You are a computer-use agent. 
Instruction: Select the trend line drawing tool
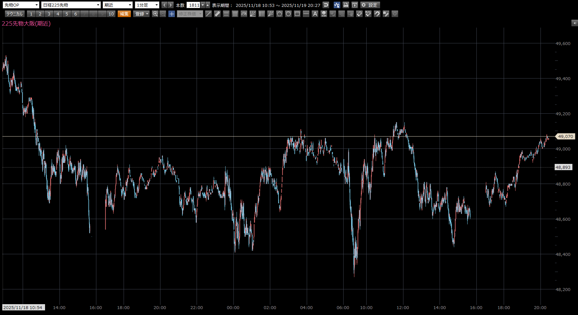[208, 14]
